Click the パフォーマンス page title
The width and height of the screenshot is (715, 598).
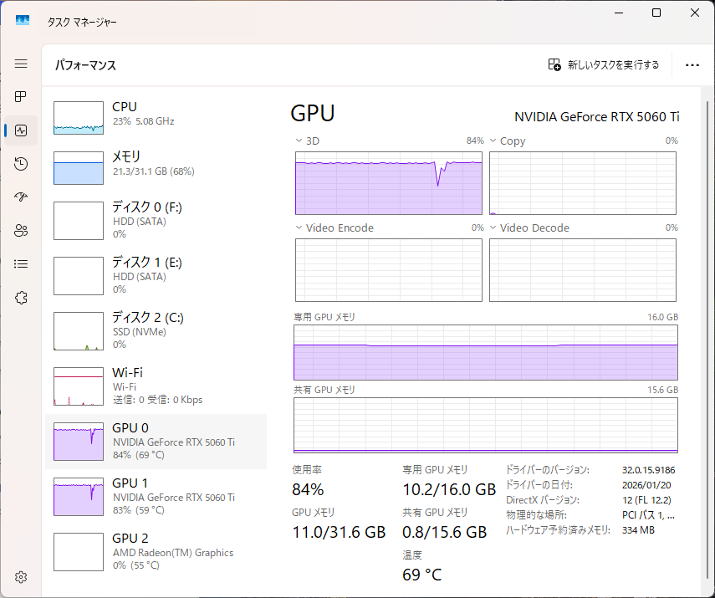coord(86,65)
